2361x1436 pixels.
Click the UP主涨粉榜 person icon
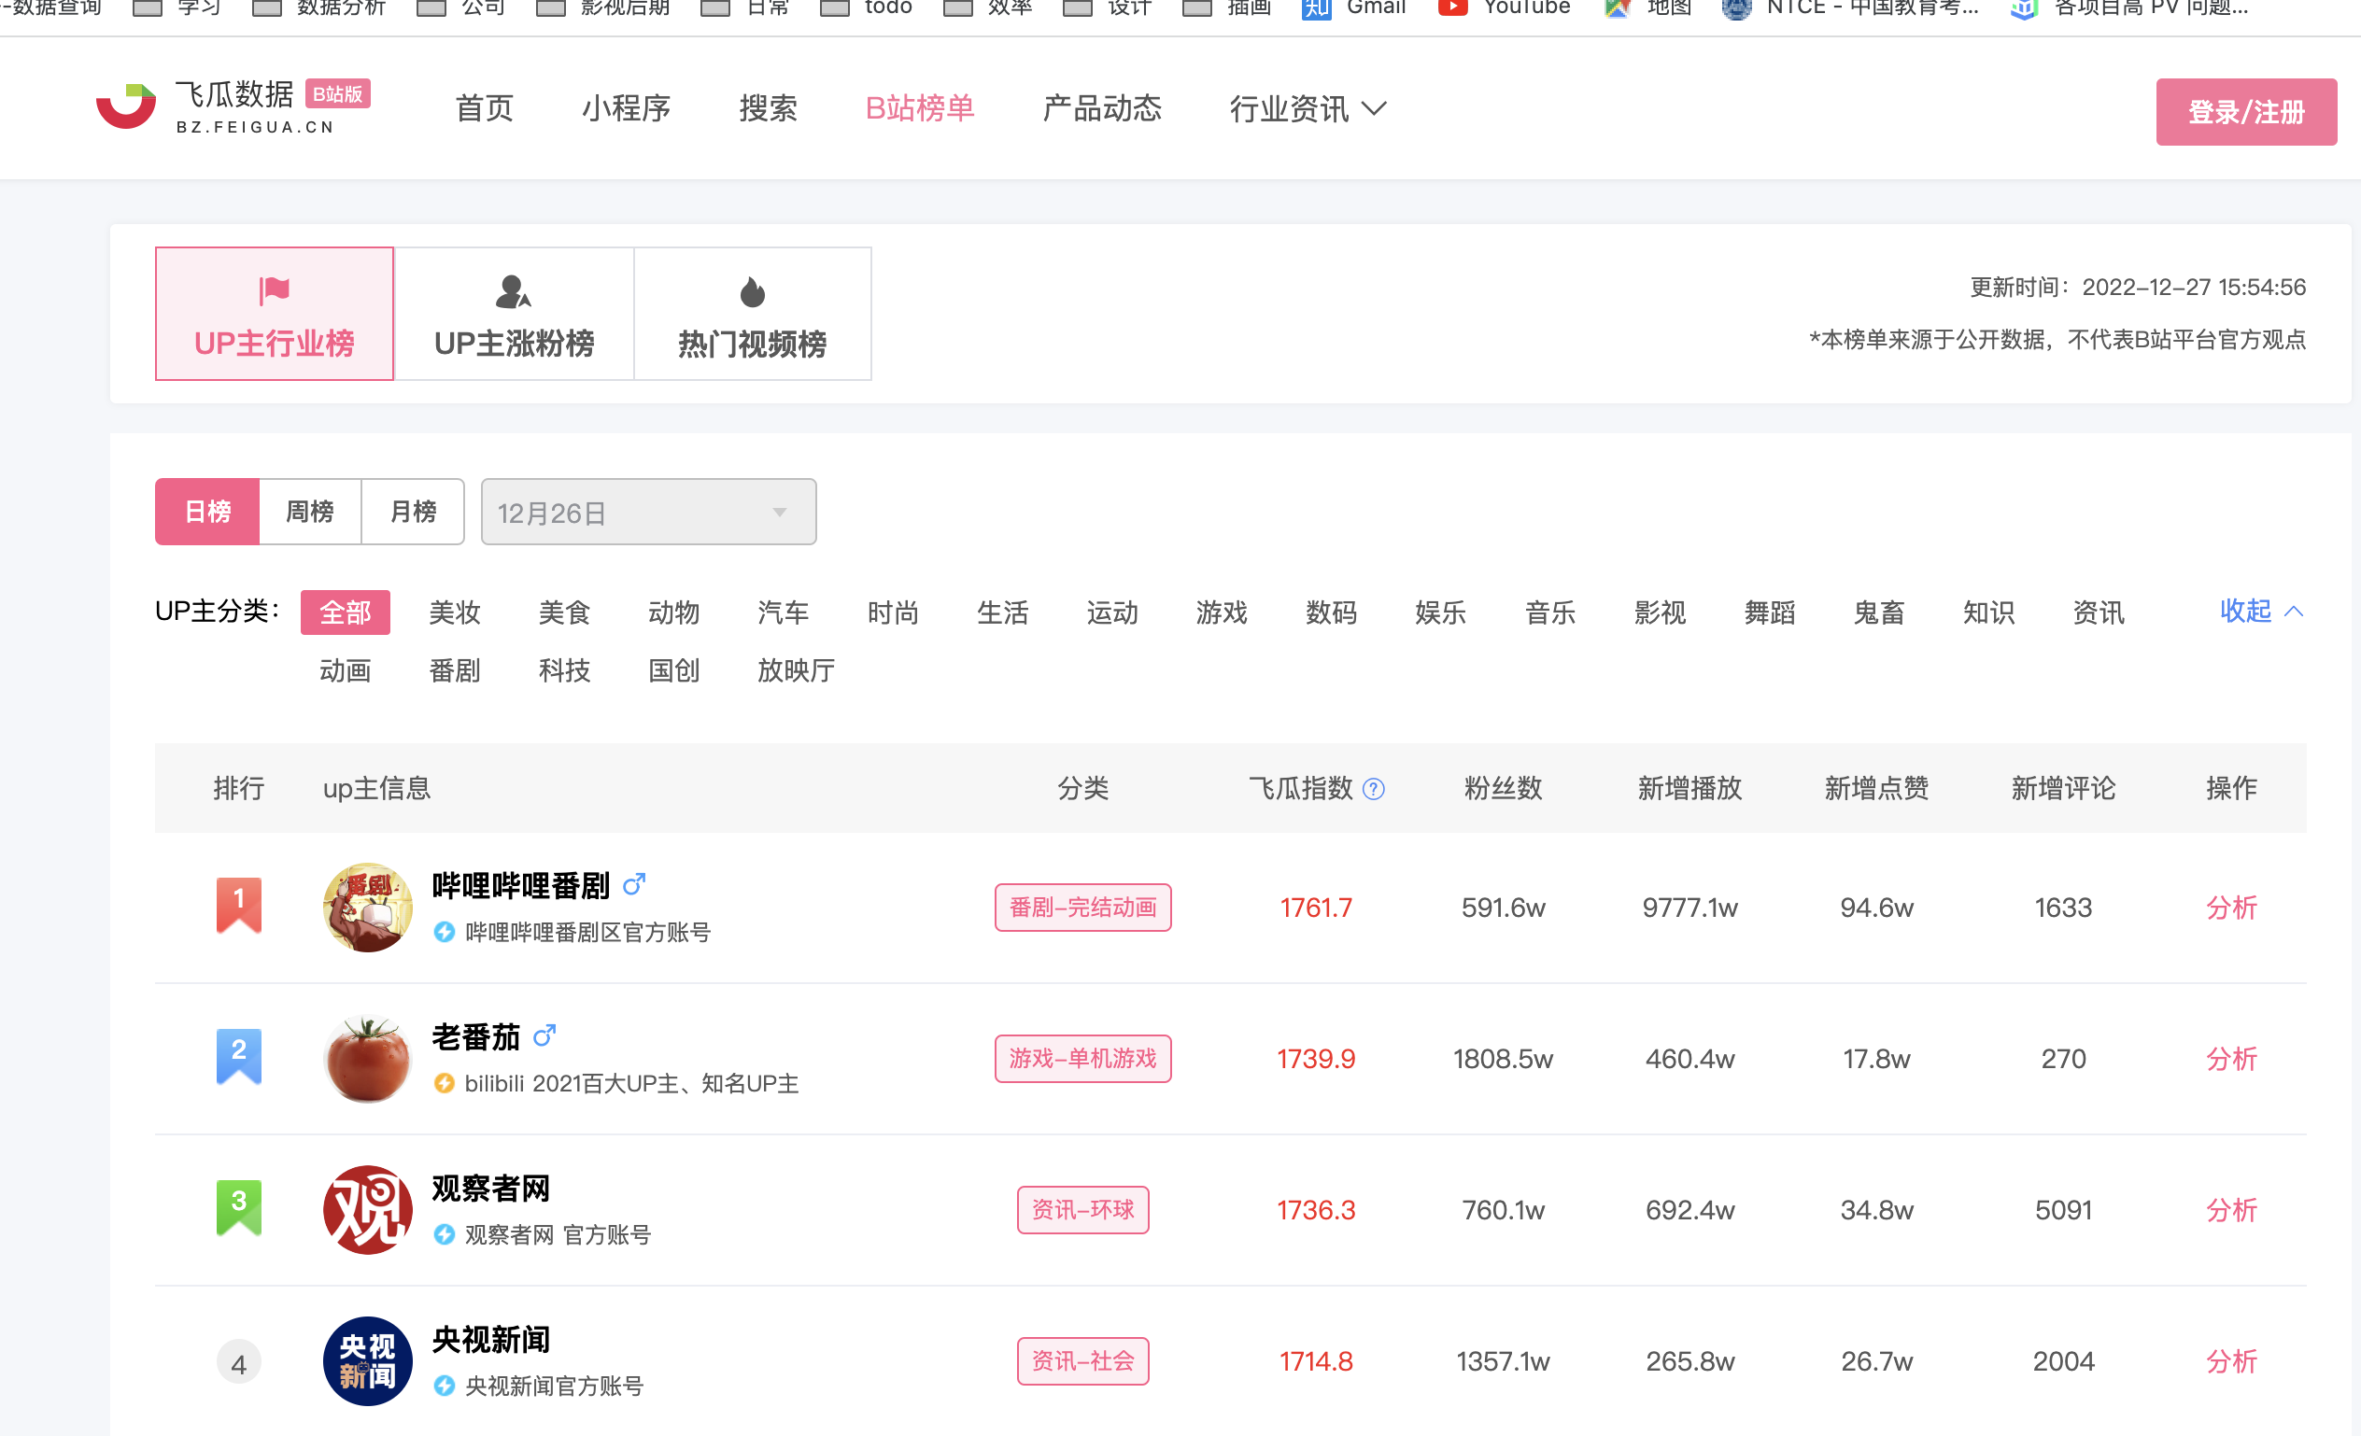click(515, 289)
